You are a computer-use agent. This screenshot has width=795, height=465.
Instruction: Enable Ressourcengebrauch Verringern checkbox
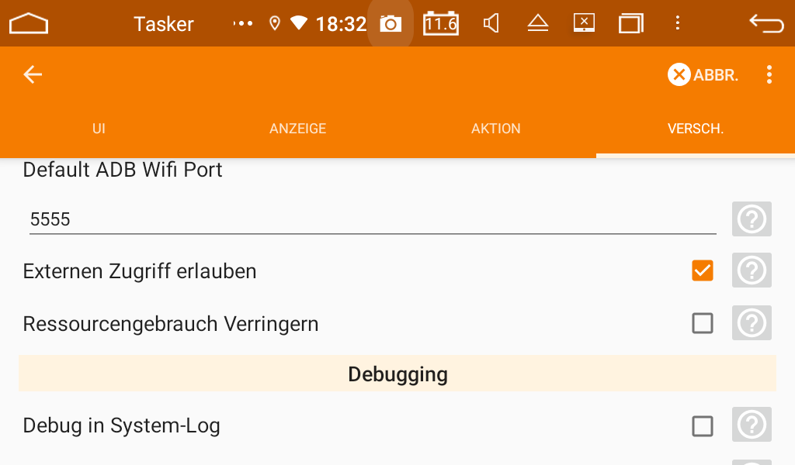[702, 323]
